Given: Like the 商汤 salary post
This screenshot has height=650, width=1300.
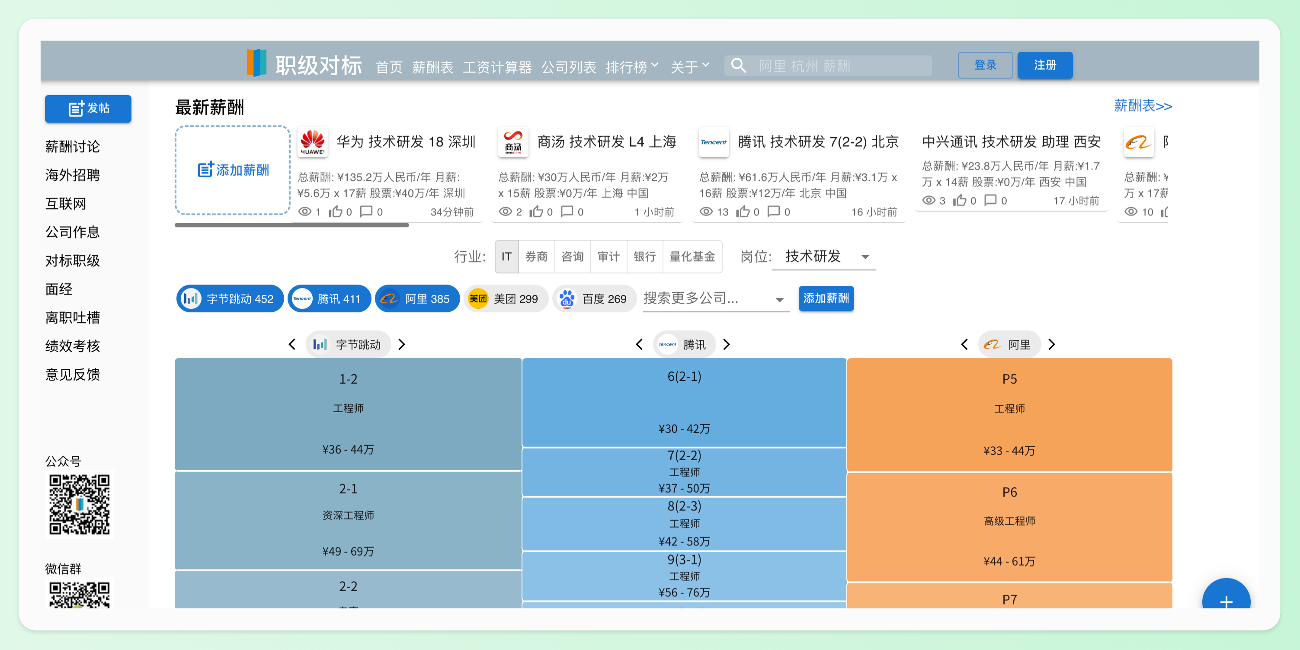Looking at the screenshot, I should click(536, 211).
